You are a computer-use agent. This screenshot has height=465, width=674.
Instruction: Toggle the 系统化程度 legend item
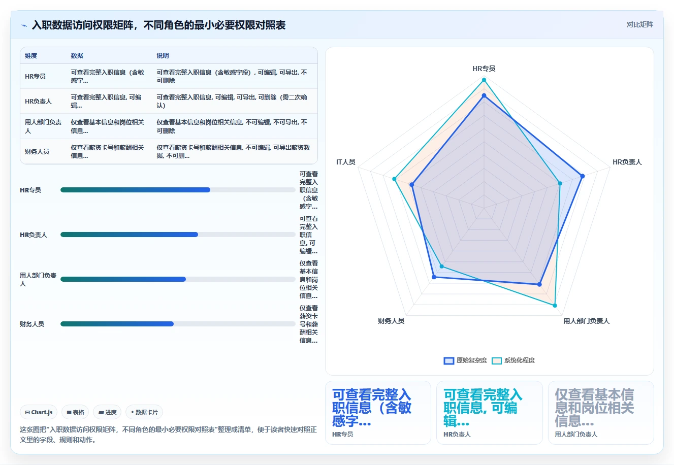pos(513,360)
